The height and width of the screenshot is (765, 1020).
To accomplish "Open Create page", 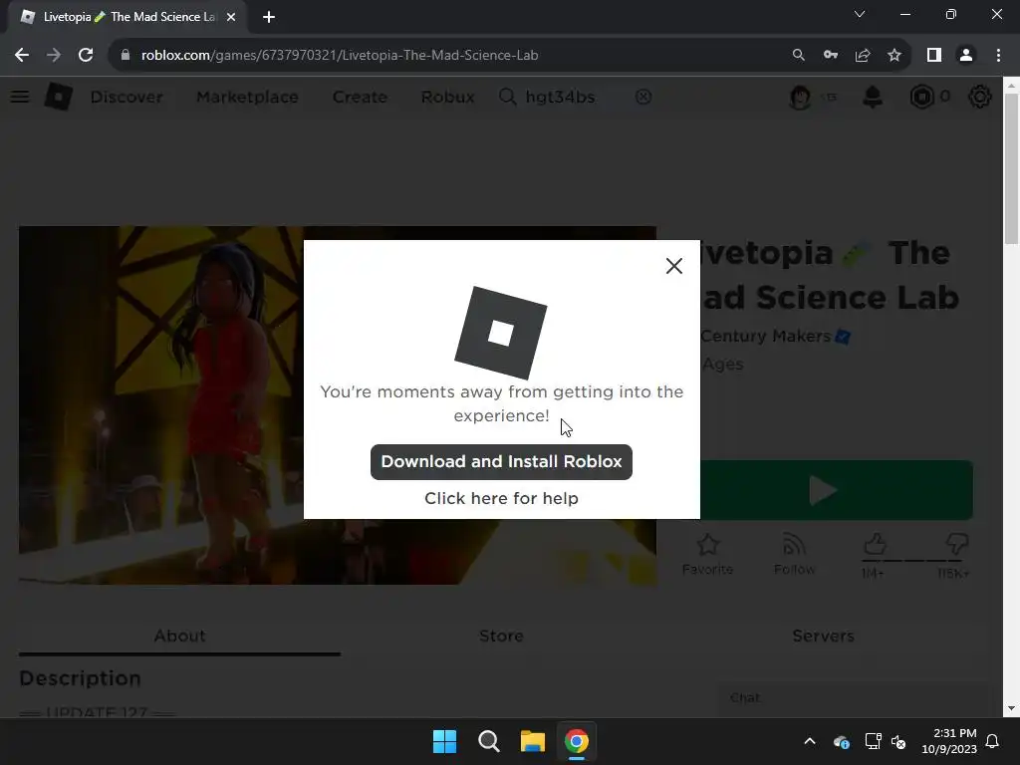I will point(360,97).
